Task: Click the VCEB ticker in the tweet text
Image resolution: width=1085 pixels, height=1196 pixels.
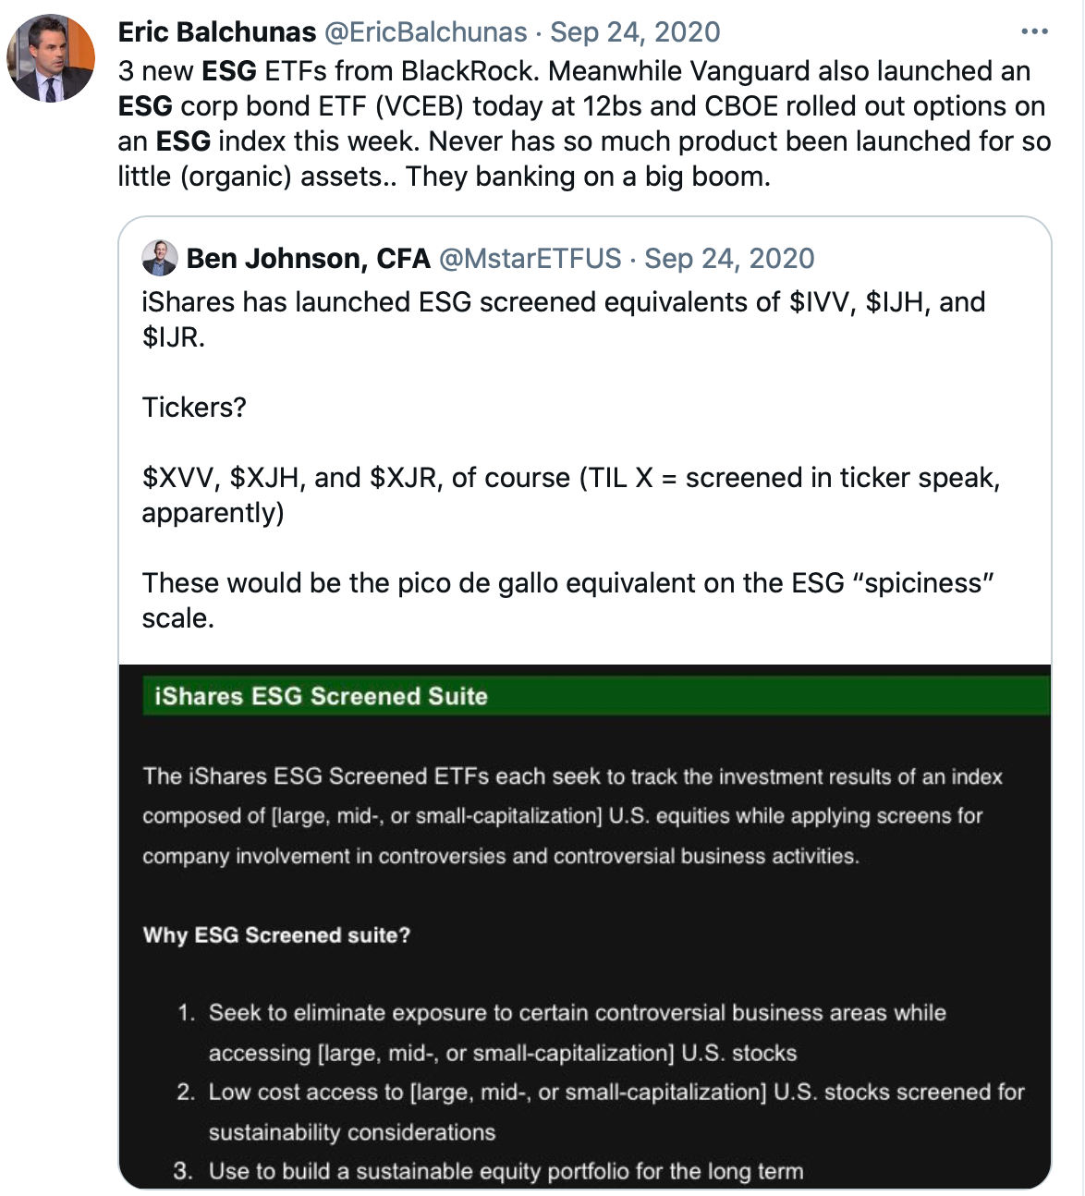Action: (x=420, y=106)
